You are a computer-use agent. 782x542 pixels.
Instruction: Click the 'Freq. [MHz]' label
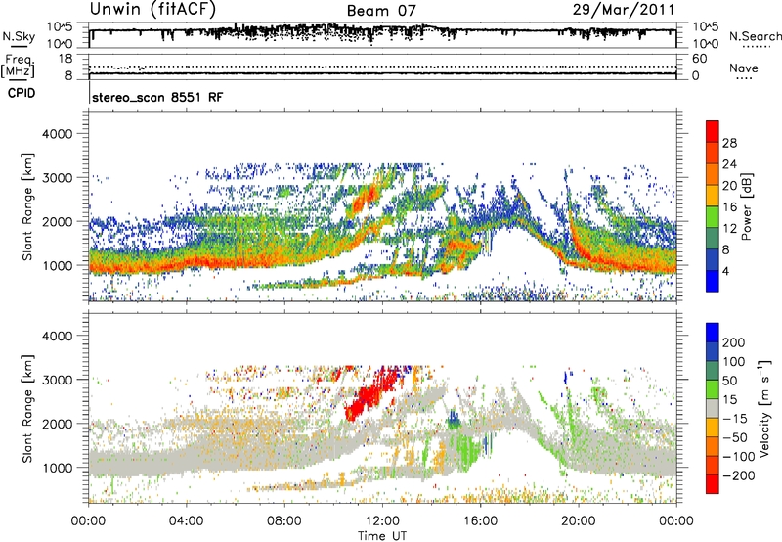(x=18, y=66)
